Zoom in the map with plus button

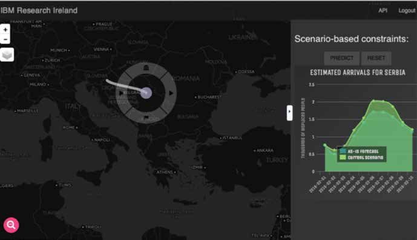coord(5,29)
